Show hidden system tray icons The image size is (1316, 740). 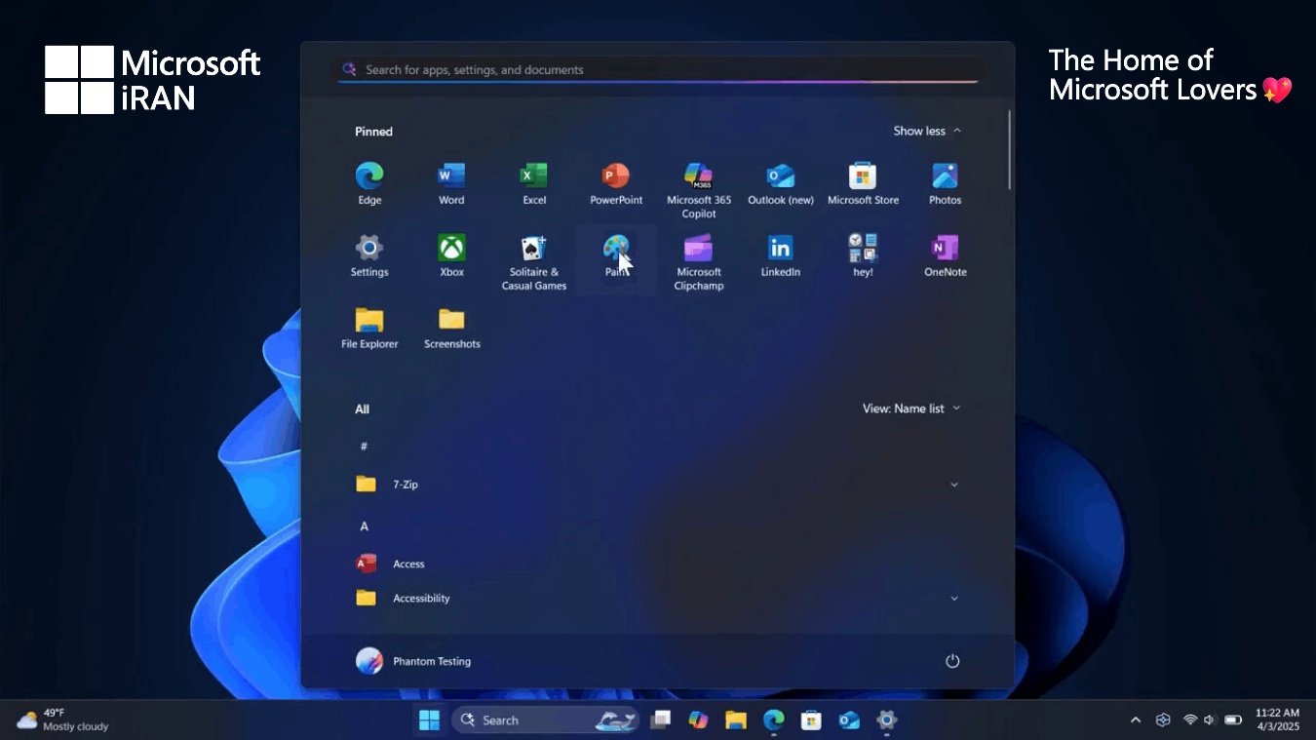click(x=1135, y=721)
